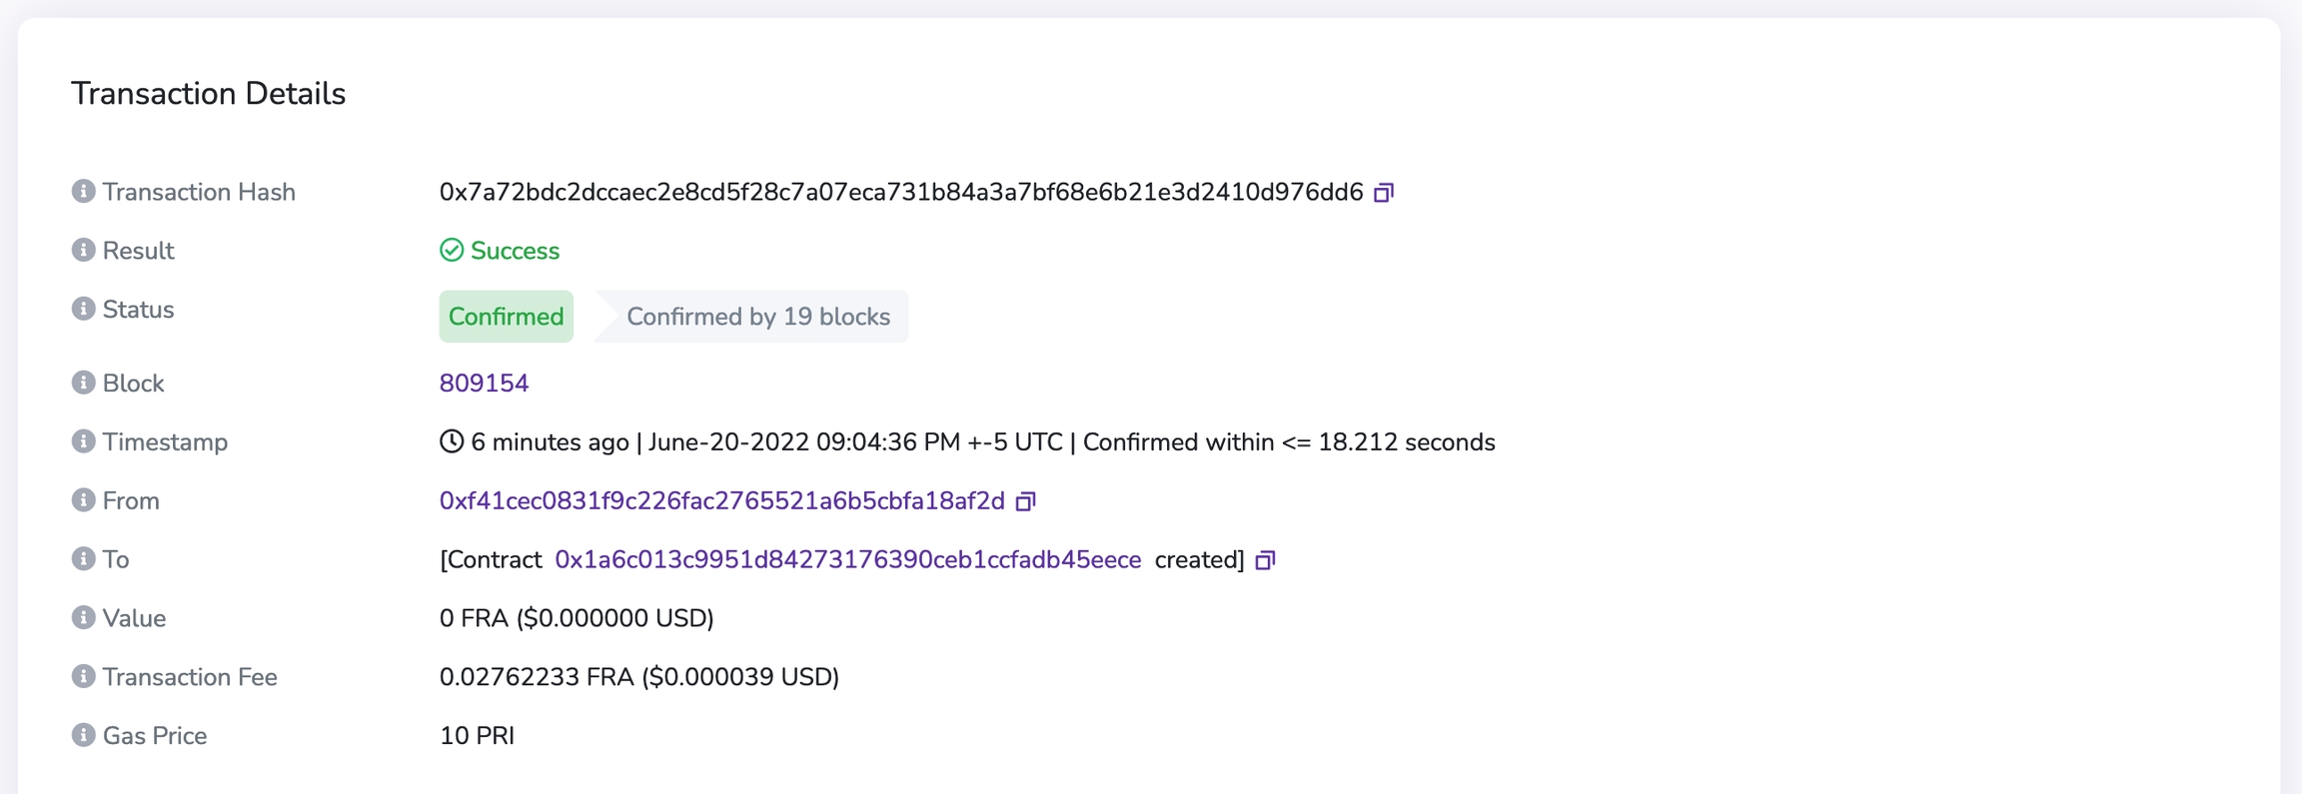
Task: Click info icon beside Timestamp
Action: [84, 441]
